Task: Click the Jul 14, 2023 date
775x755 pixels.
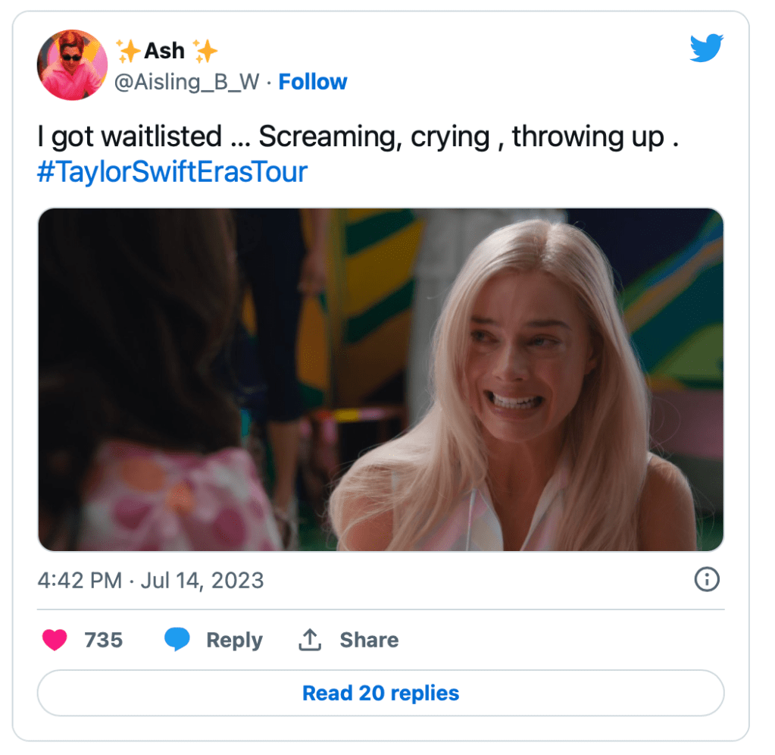Action: (x=202, y=581)
